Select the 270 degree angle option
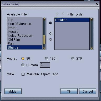This screenshot has width=101, height=101. (x=73, y=59)
